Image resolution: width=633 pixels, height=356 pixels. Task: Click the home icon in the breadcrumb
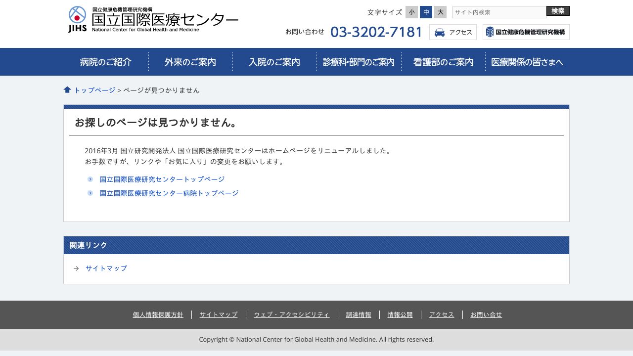tap(67, 89)
